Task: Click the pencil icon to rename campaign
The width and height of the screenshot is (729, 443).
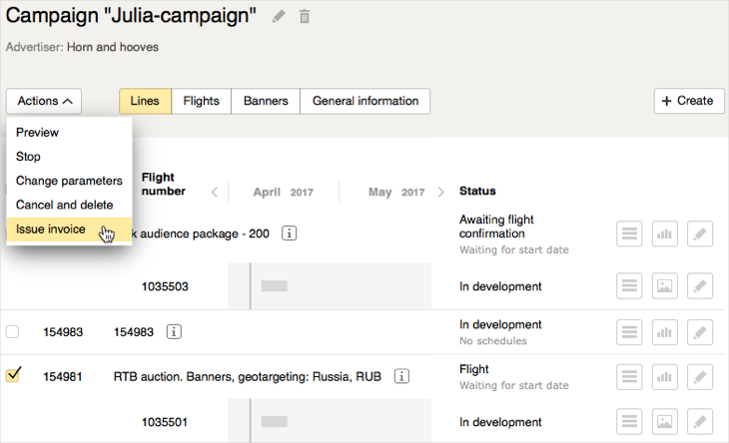Action: (x=279, y=16)
